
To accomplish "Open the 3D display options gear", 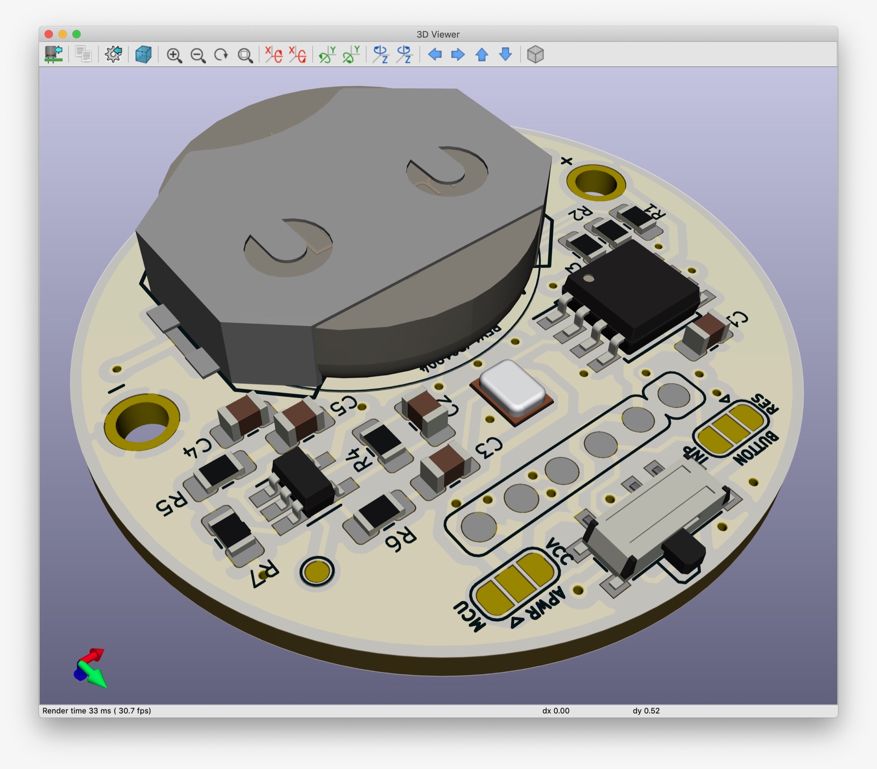I will (x=113, y=54).
